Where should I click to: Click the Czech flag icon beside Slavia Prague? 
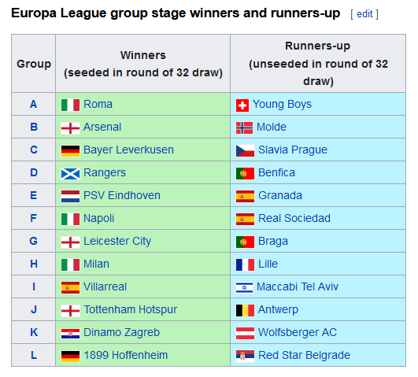[x=245, y=150]
